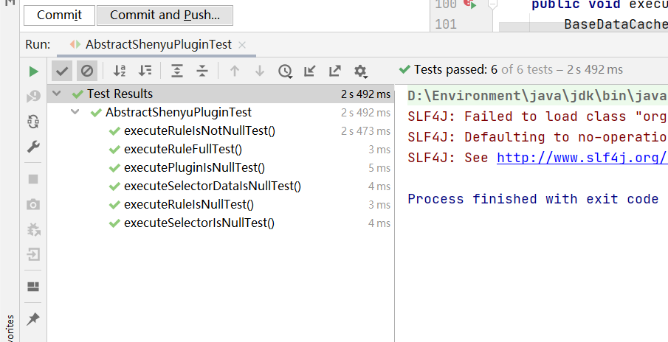Click the 'SLF4J: Defaulting to no-operation' line
This screenshot has width=668, height=342.
537,137
